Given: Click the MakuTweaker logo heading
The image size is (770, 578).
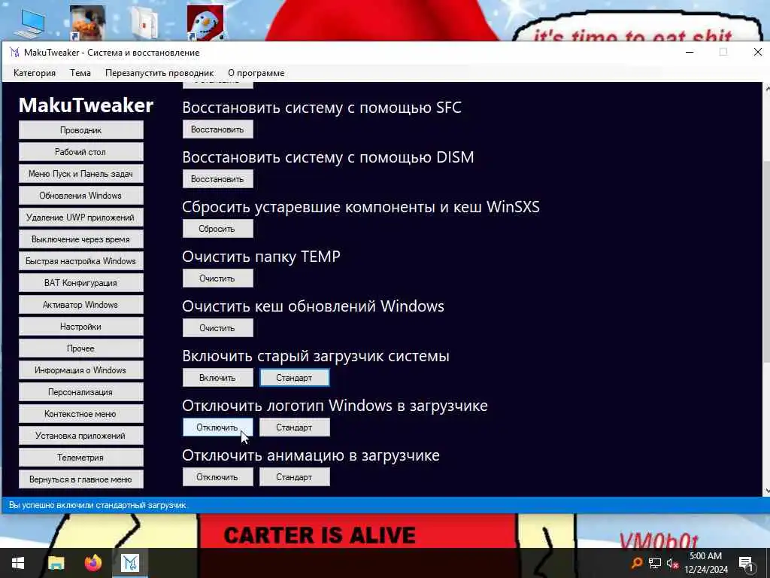Looking at the screenshot, I should coord(86,105).
